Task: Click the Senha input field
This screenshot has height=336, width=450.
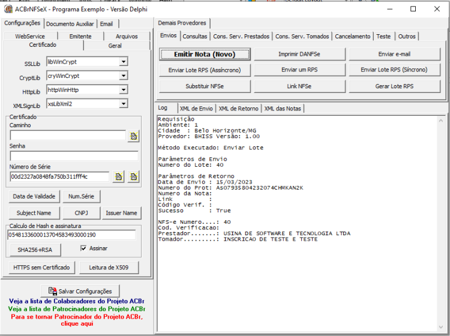Action: tap(74, 156)
